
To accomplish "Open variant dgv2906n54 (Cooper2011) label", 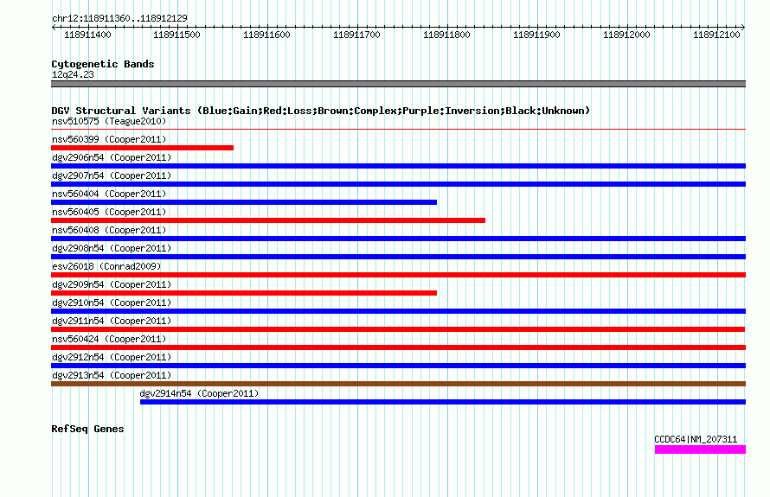I will pos(112,157).
